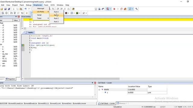This screenshot has width=193, height=108.
Task: Click the Run to Cursor Line icon
Action: tap(22, 13)
